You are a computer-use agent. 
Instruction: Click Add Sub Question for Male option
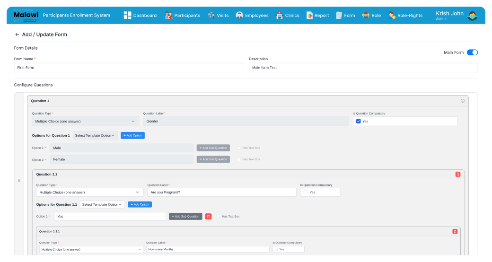(213, 148)
